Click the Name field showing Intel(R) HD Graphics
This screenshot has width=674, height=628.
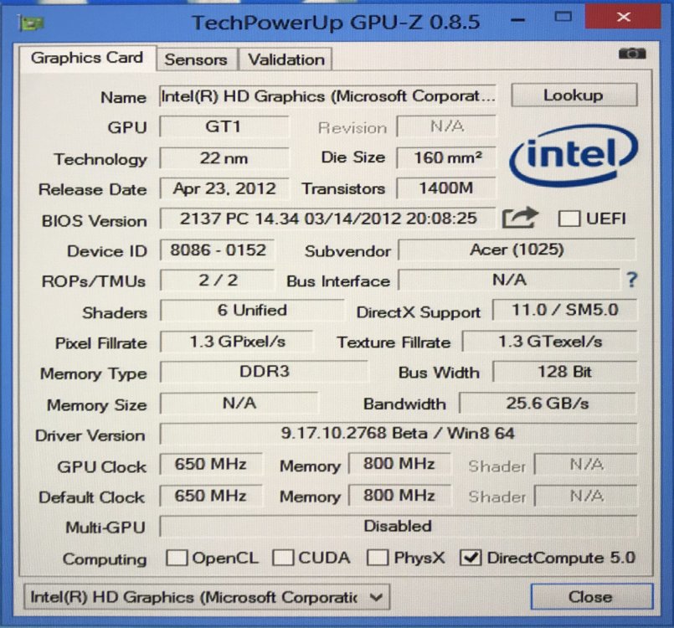(327, 95)
